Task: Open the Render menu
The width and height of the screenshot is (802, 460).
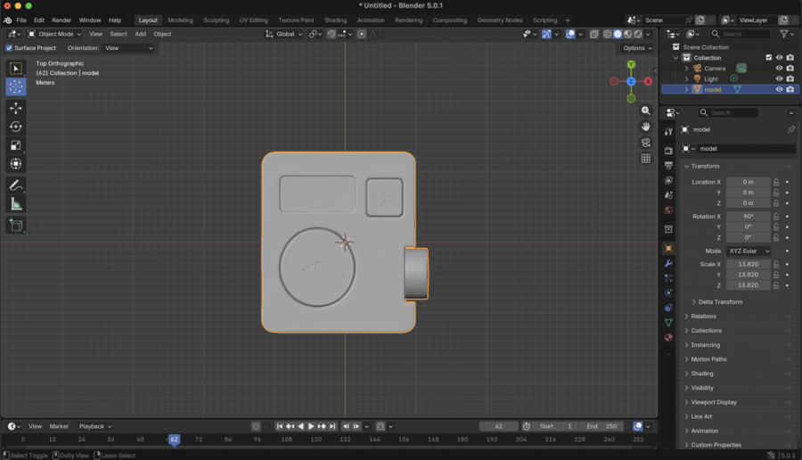Action: coord(61,20)
